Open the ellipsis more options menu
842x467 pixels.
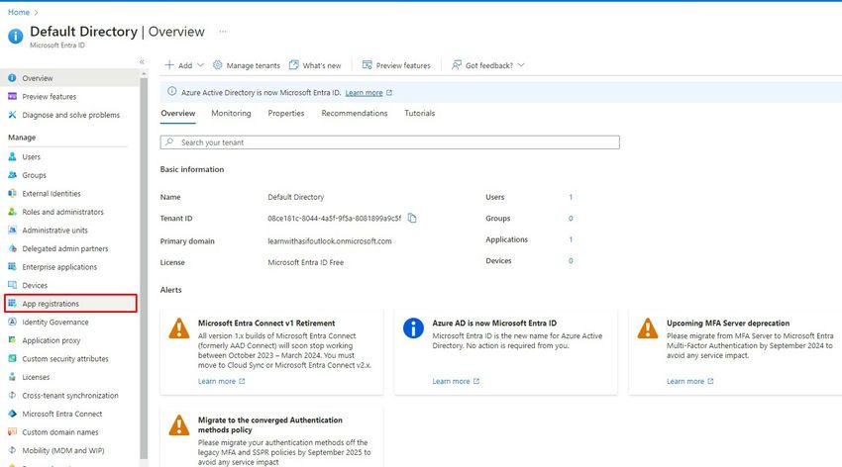pyautogui.click(x=223, y=32)
